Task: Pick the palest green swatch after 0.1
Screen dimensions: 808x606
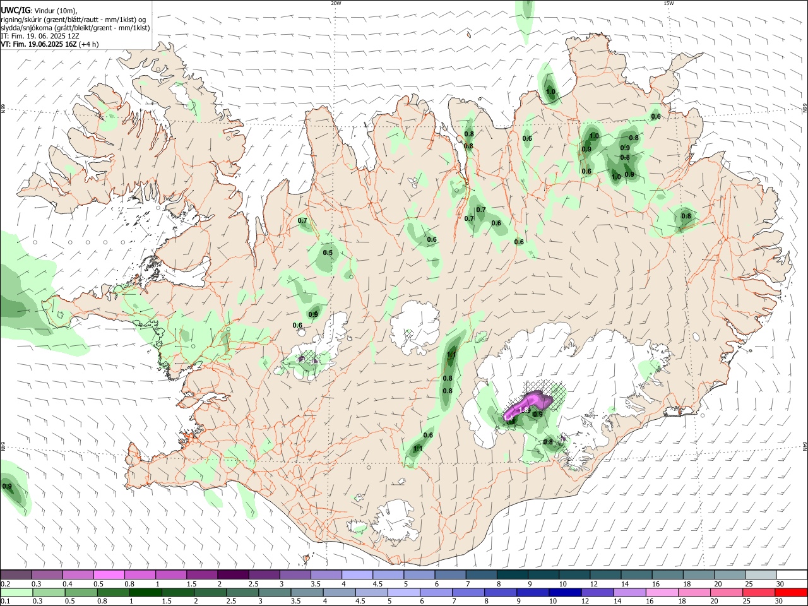Action: (16, 592)
